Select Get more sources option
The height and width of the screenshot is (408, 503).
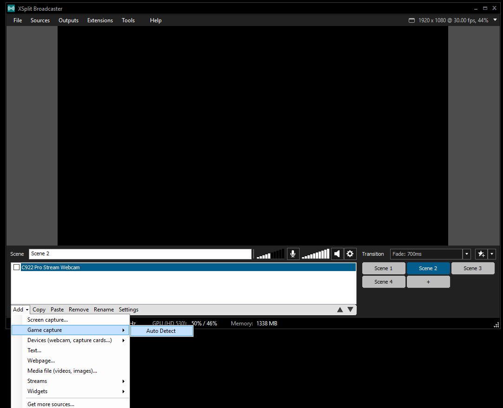(x=71, y=404)
